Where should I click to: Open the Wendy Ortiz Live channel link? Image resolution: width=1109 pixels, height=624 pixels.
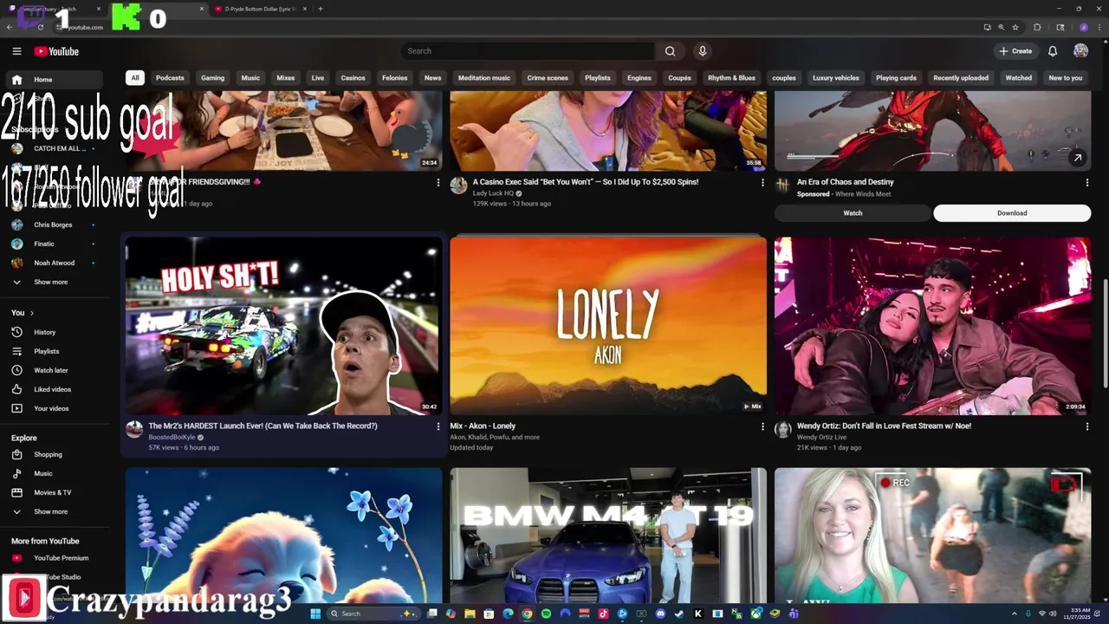(x=821, y=438)
